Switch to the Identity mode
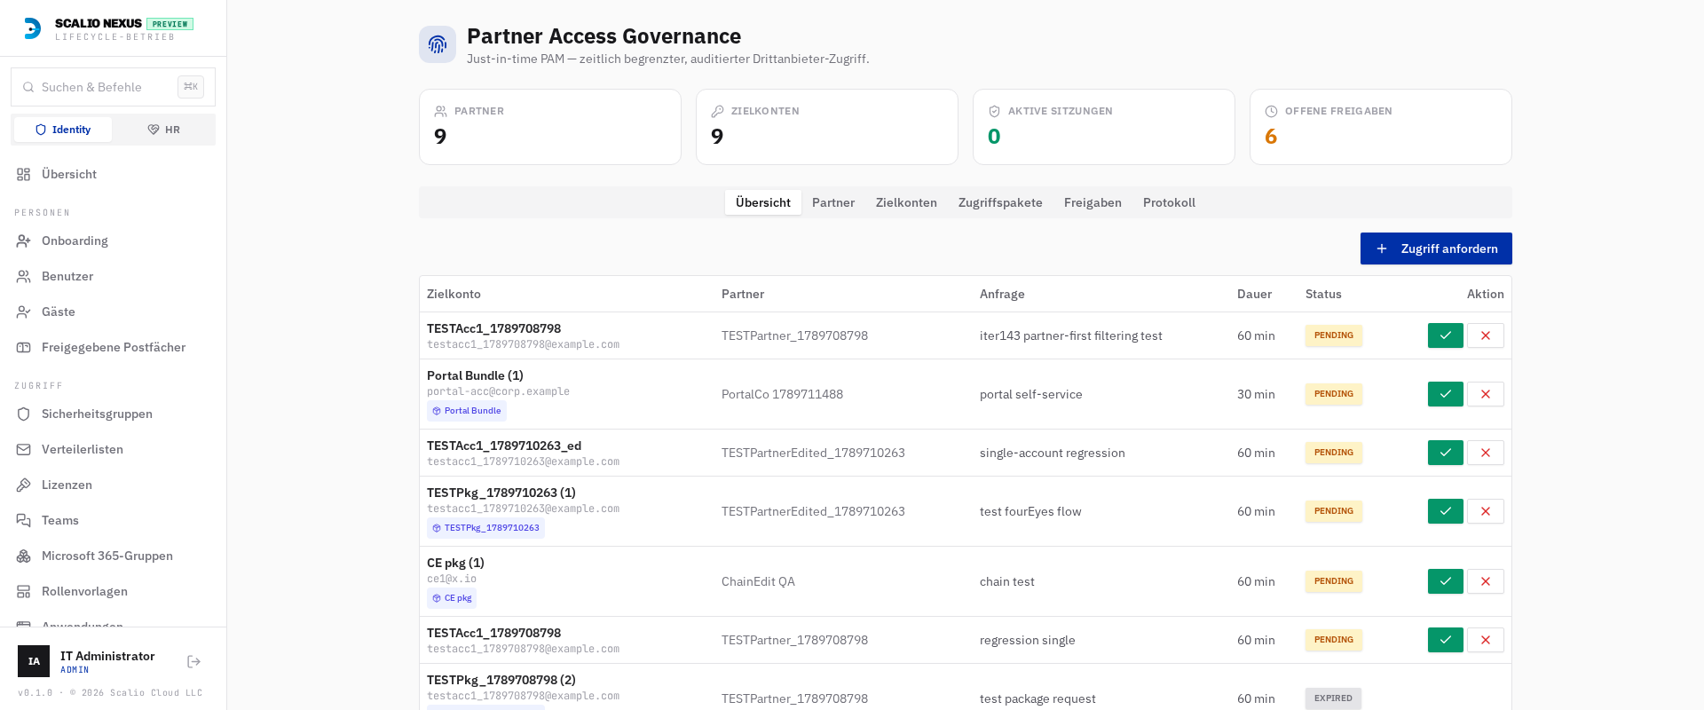This screenshot has height=710, width=1704. [x=63, y=130]
